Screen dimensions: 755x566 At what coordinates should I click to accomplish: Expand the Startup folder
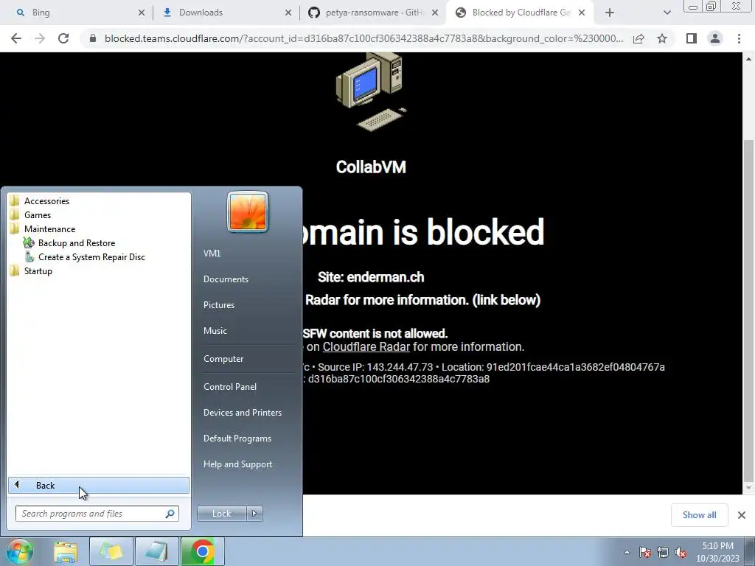38,271
